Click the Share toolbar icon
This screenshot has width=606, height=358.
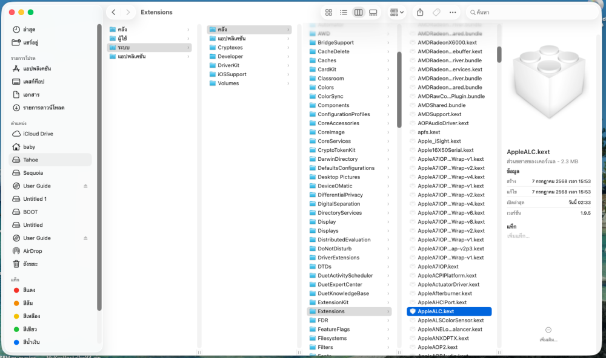tap(420, 12)
